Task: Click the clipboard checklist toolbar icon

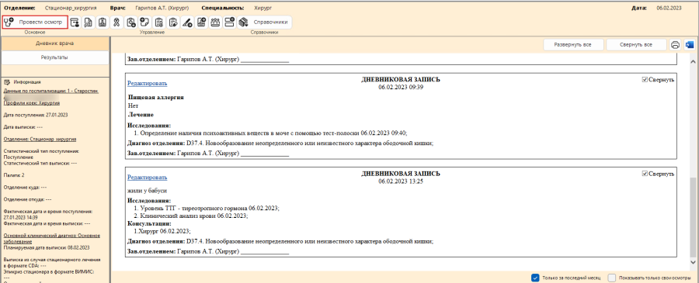Action: coord(158,22)
